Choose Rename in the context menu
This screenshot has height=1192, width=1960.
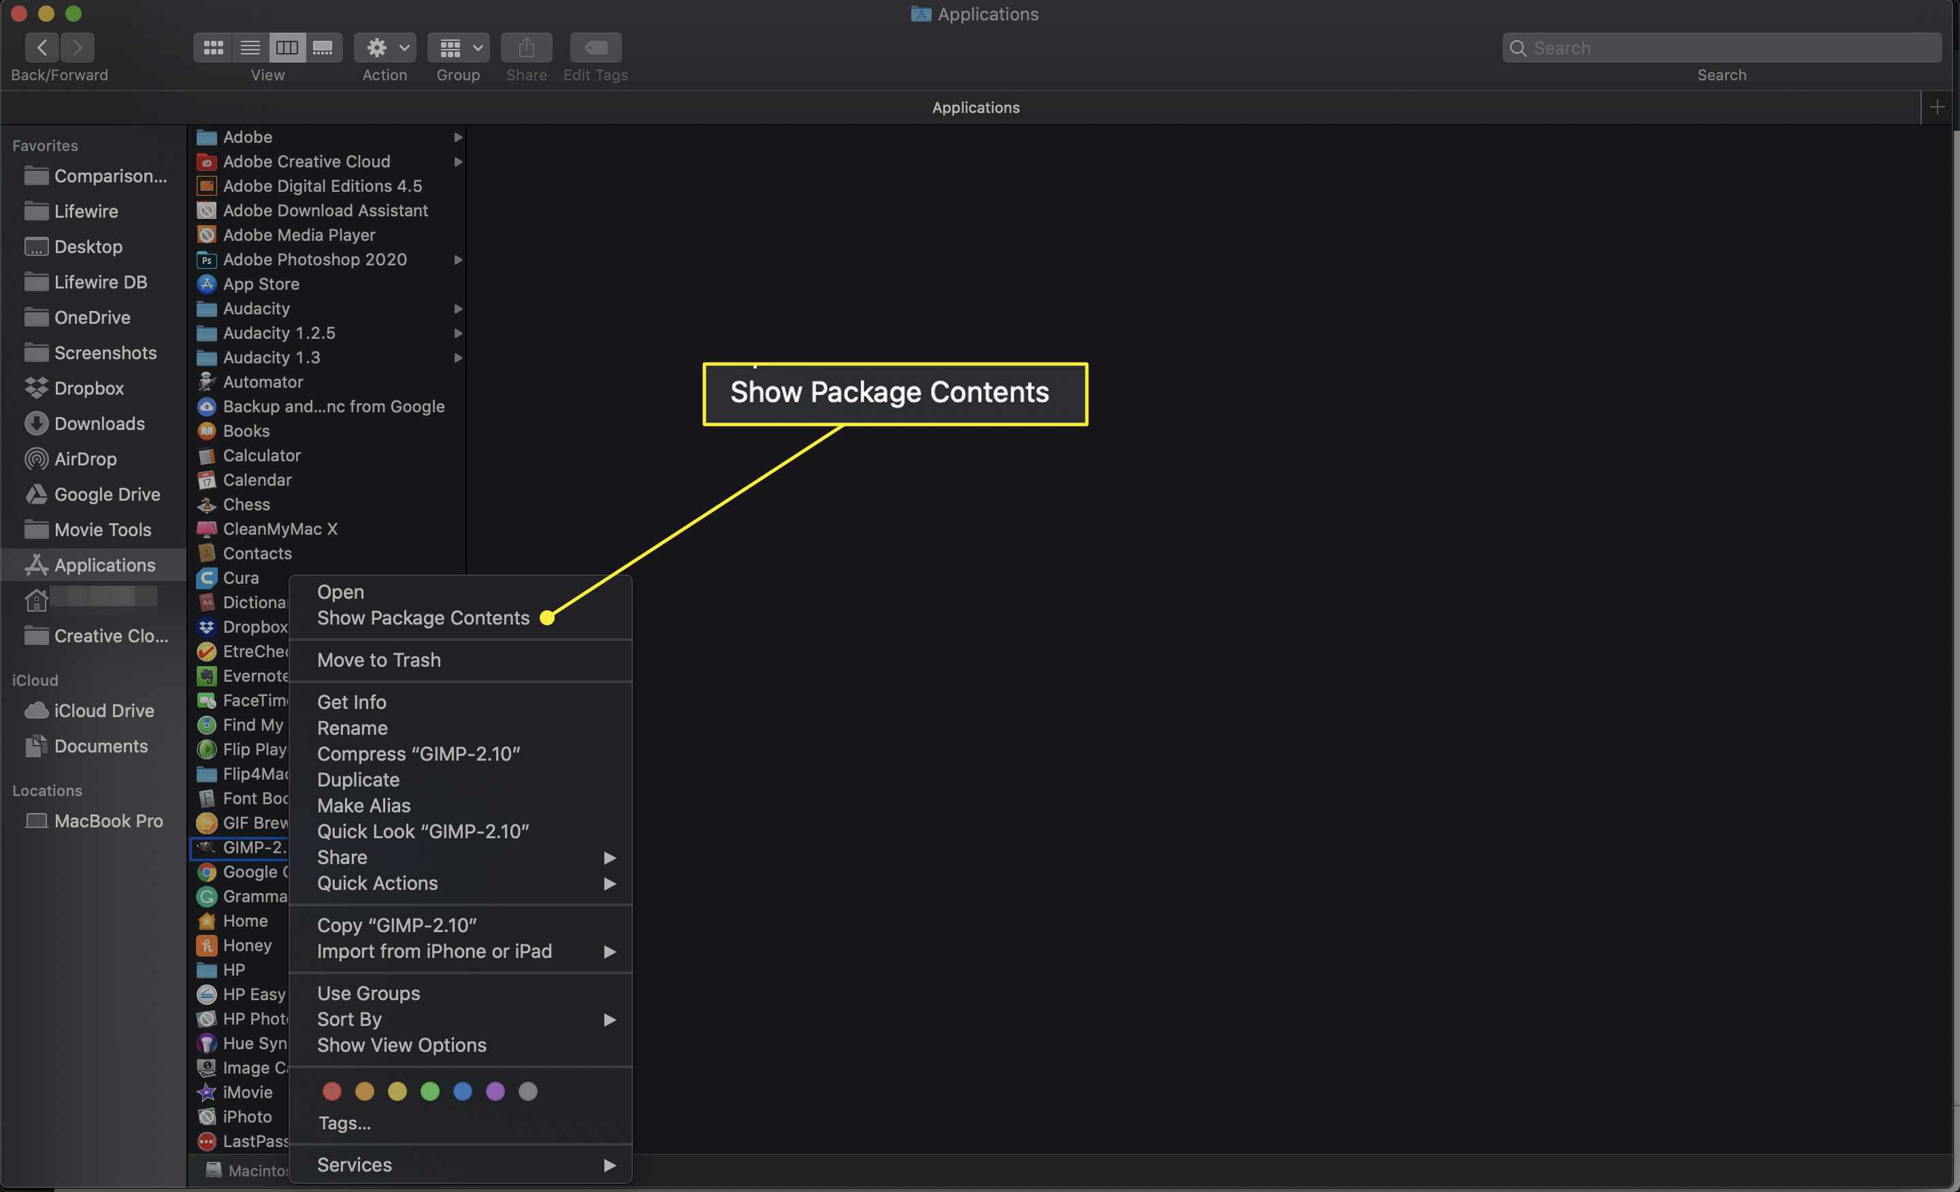tap(460, 727)
